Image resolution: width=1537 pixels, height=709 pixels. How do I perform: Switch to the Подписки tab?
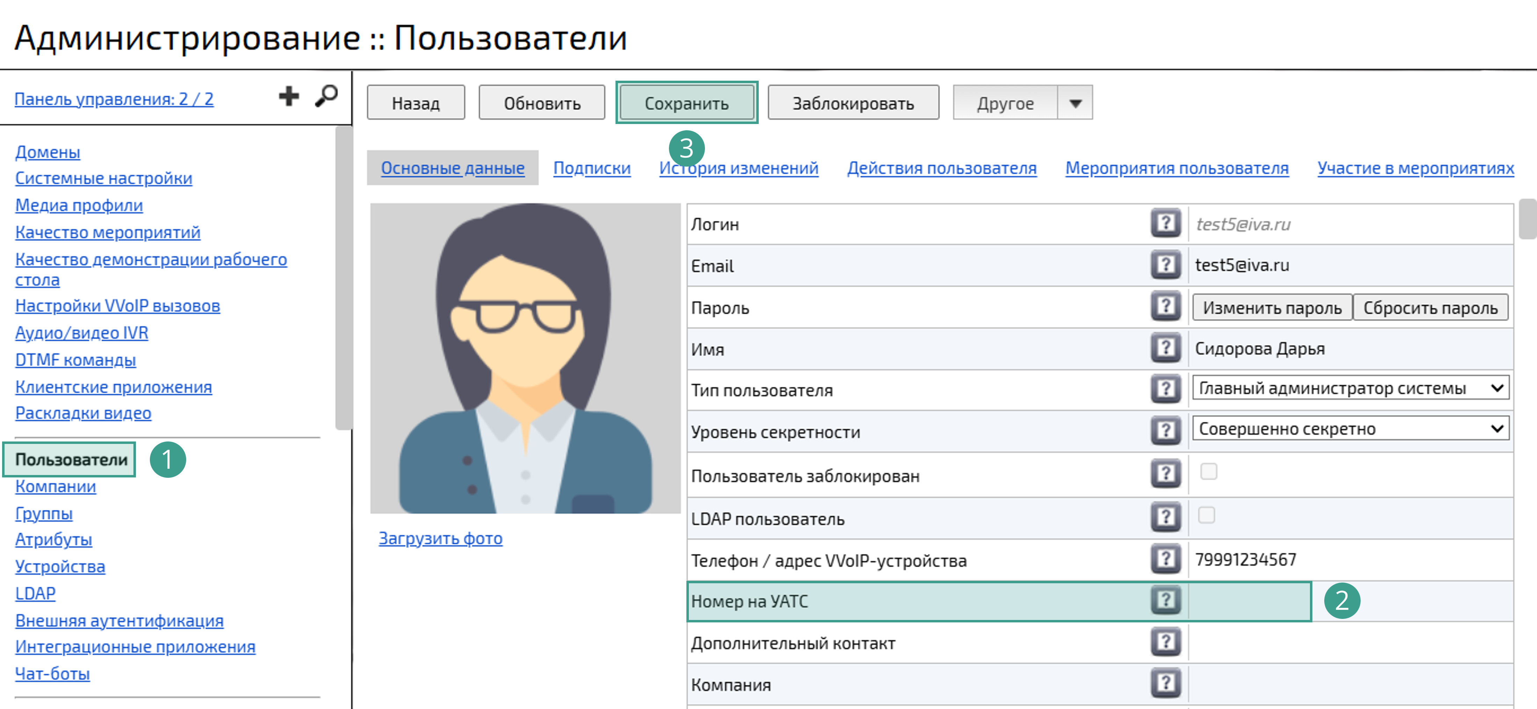[x=592, y=168]
